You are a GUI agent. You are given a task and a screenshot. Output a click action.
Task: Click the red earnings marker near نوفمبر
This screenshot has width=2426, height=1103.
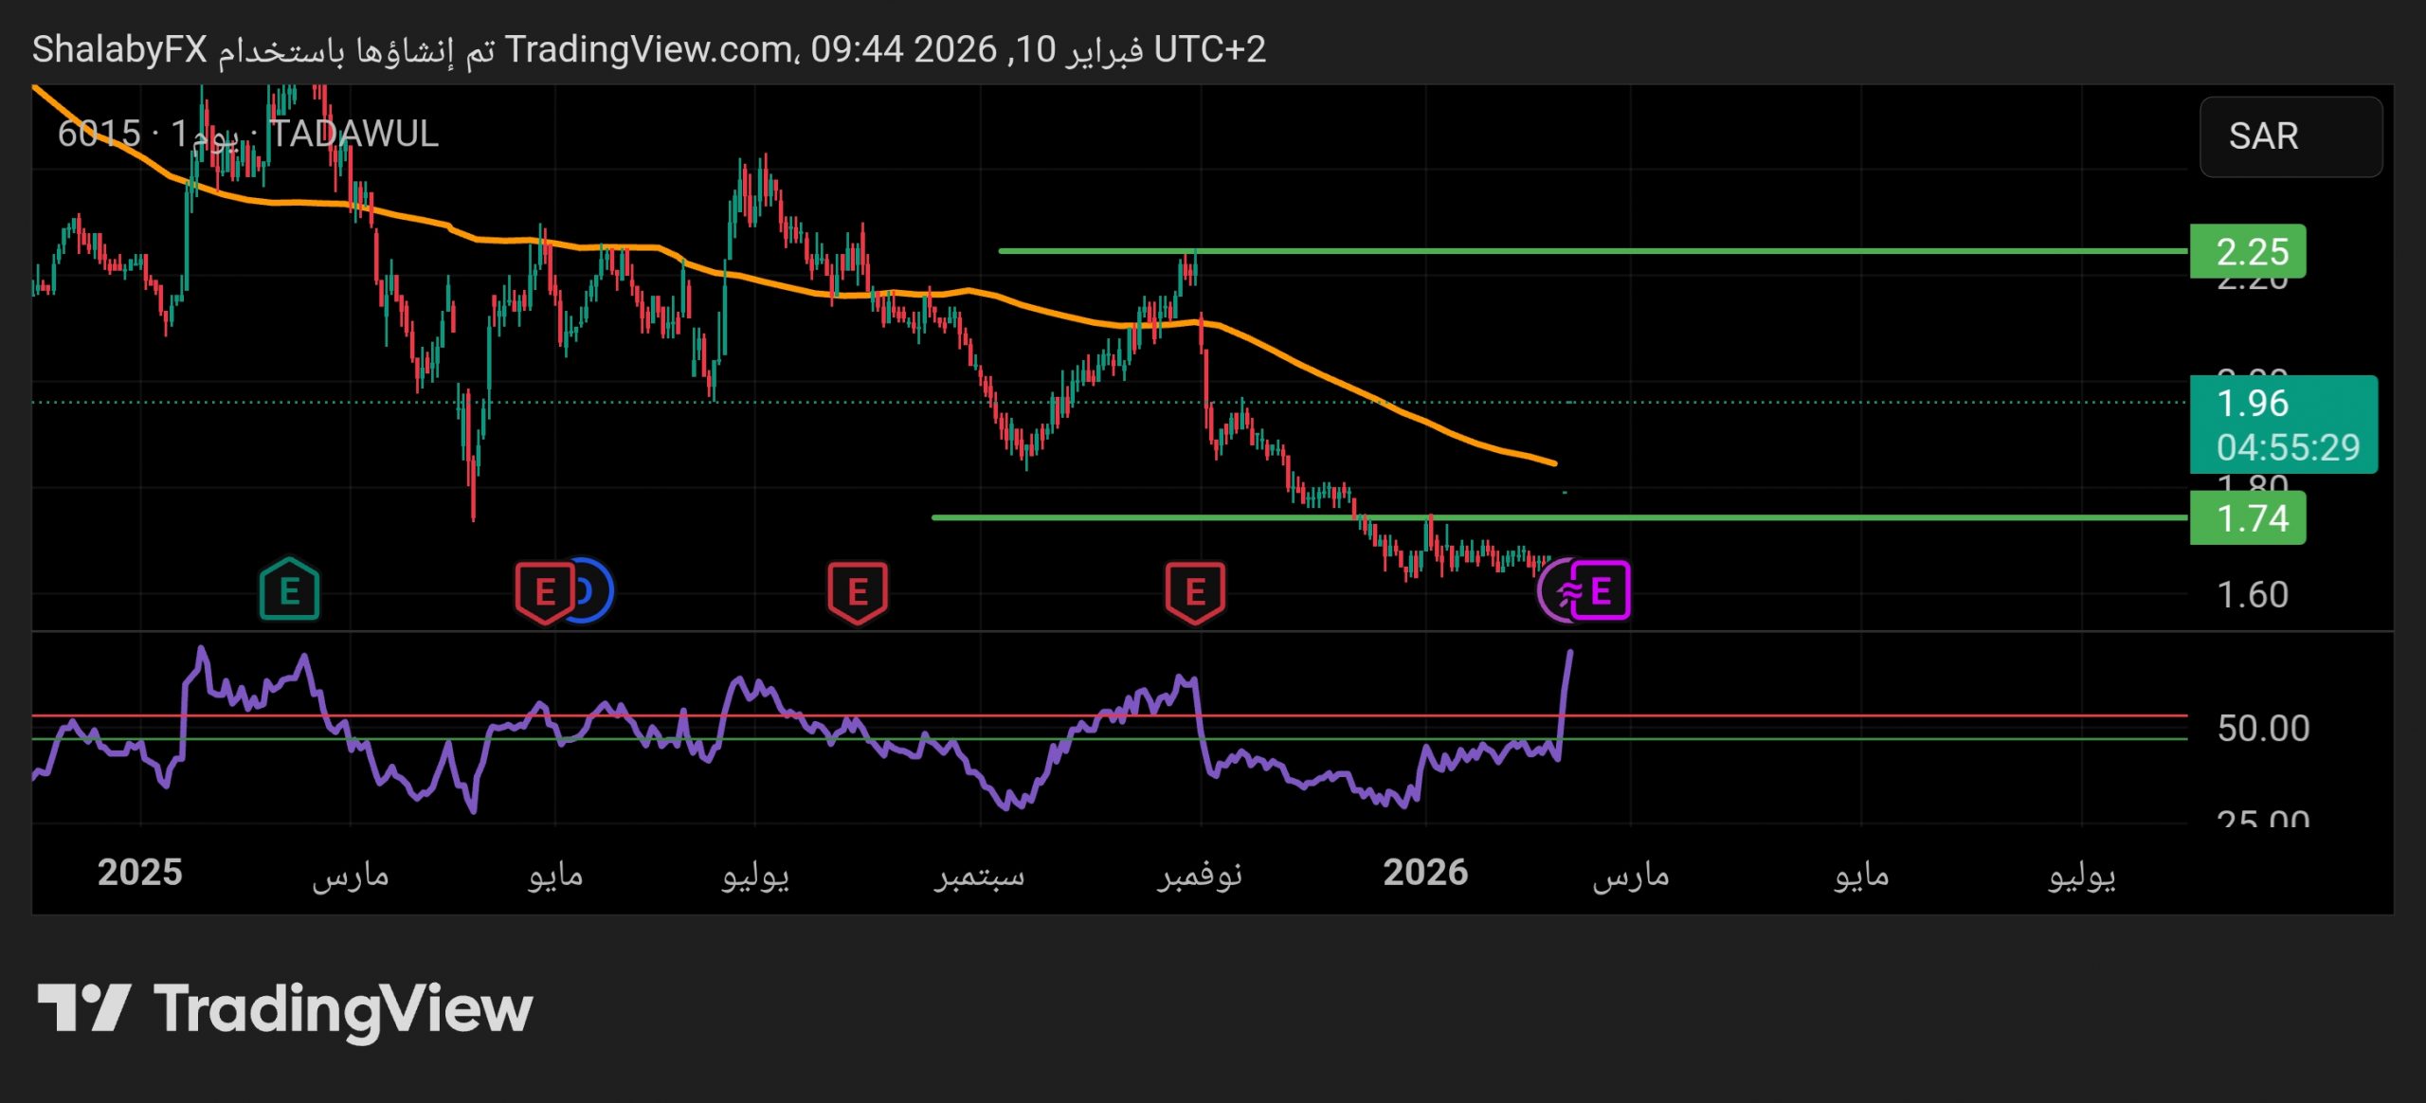pyautogui.click(x=1194, y=592)
